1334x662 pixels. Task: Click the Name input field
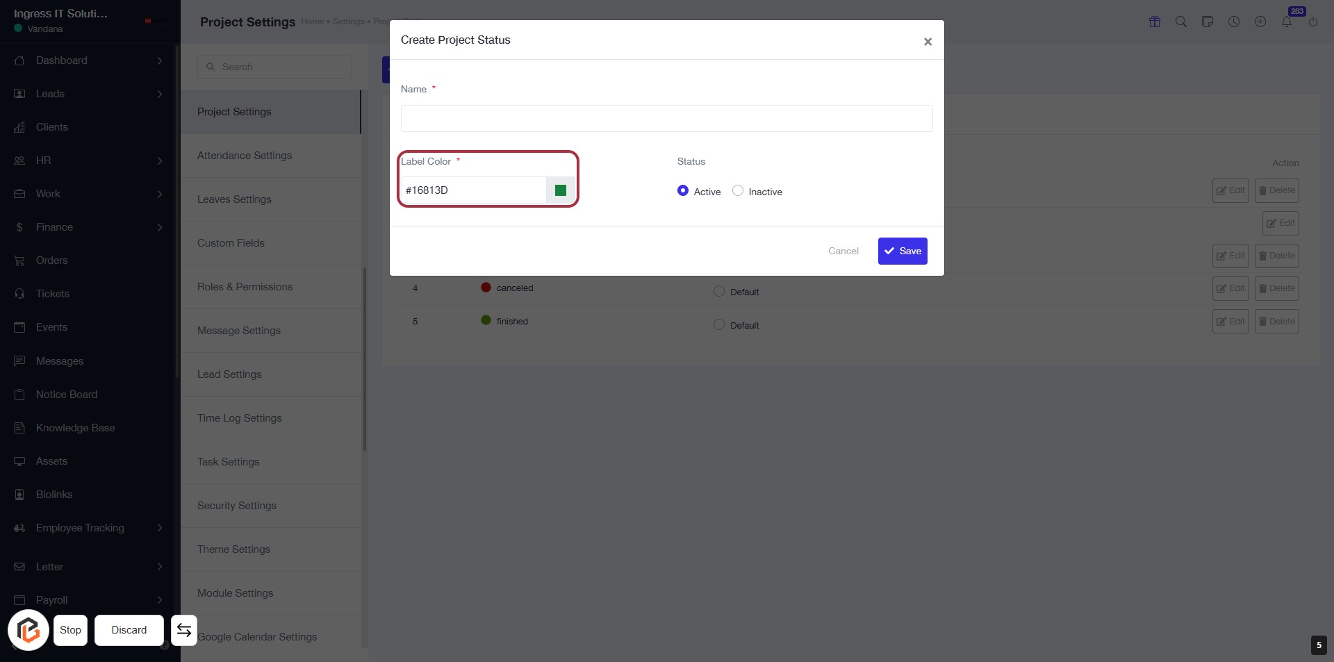(x=666, y=119)
